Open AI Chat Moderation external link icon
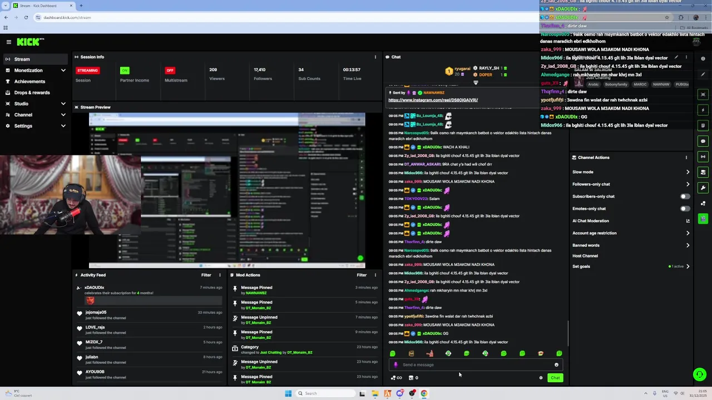Screen dimensions: 712x400 [688, 221]
